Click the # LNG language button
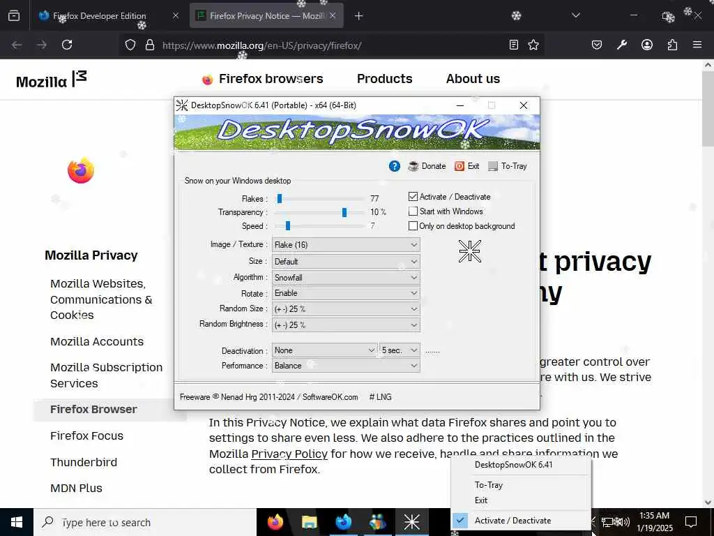 point(380,397)
